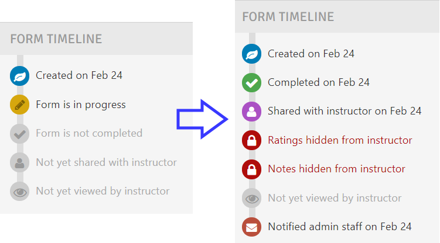Click 'Completed on Feb 24' entry
The width and height of the screenshot is (440, 243).
319,82
